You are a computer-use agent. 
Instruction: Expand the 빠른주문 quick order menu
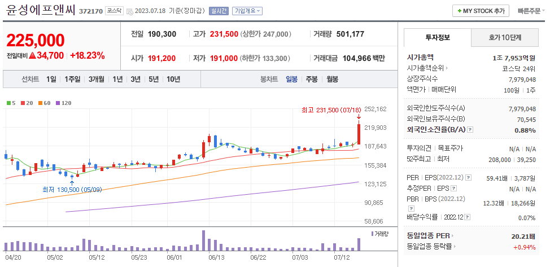click(531, 11)
